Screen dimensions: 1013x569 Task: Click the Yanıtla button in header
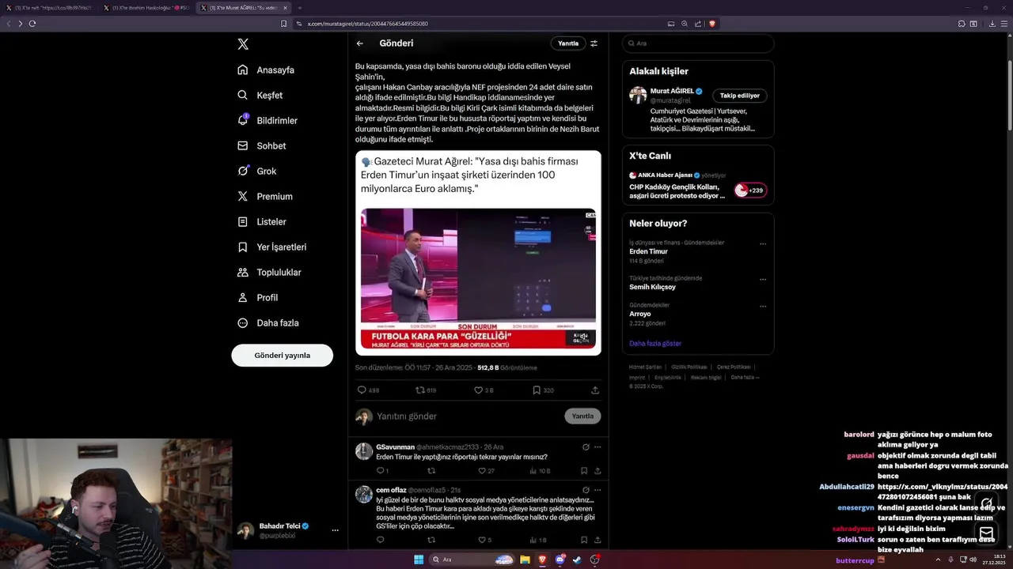[568, 43]
